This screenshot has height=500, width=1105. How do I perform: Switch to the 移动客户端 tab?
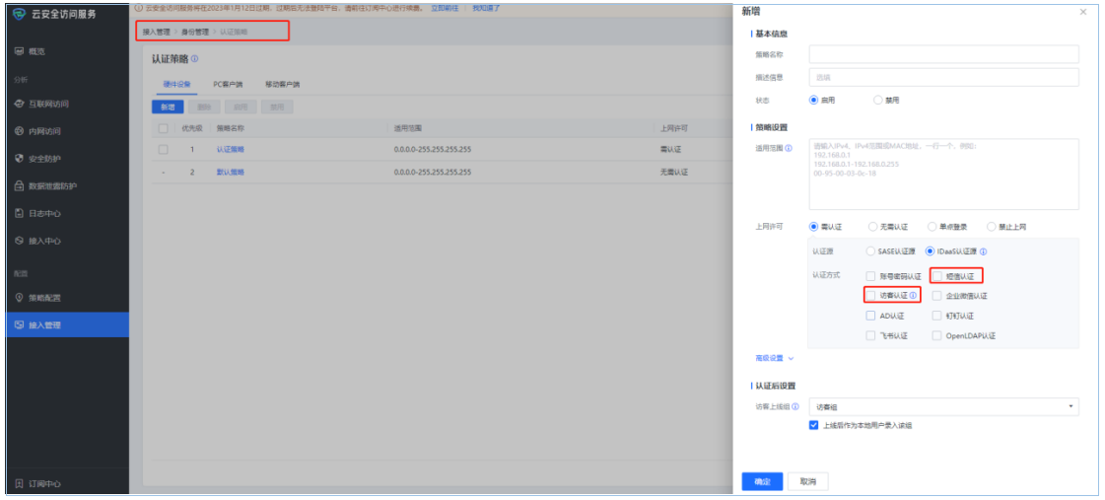tap(282, 85)
